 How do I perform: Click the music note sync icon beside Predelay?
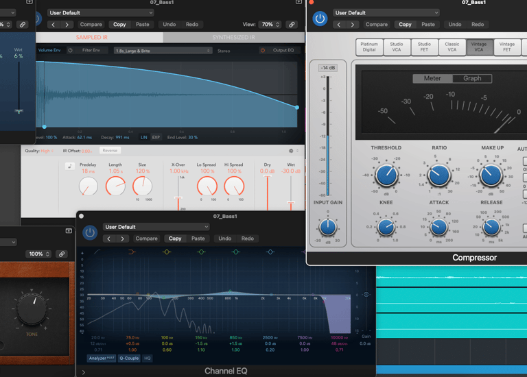(70, 166)
